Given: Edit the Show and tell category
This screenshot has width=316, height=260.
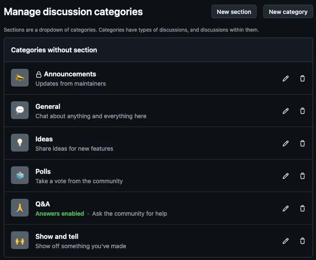Looking at the screenshot, I should point(286,241).
